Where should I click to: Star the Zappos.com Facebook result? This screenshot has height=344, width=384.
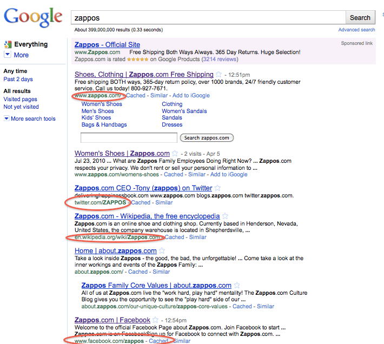tap(155, 320)
